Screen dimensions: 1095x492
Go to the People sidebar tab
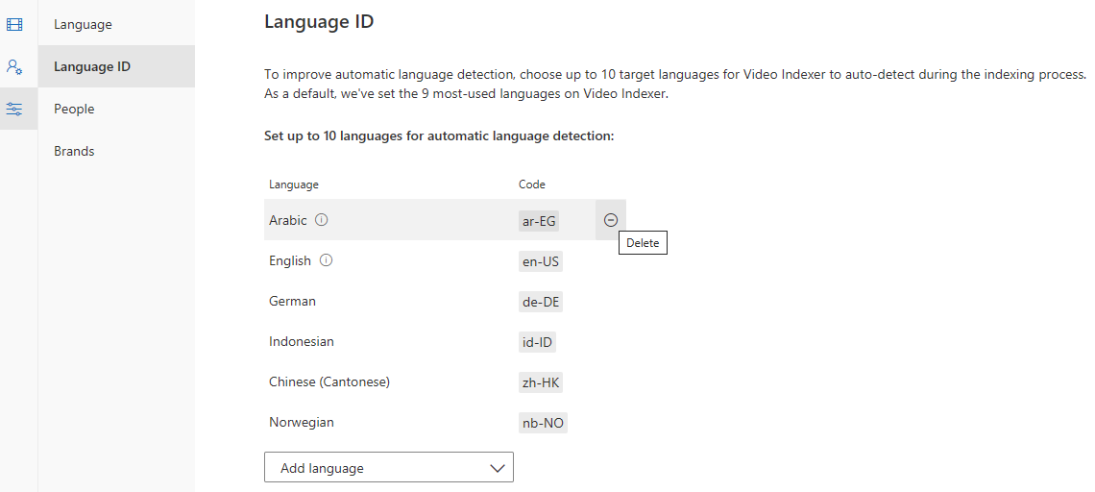(x=74, y=109)
